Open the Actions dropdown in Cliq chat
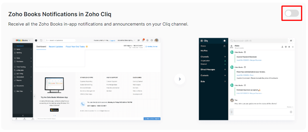 [x=290, y=107]
